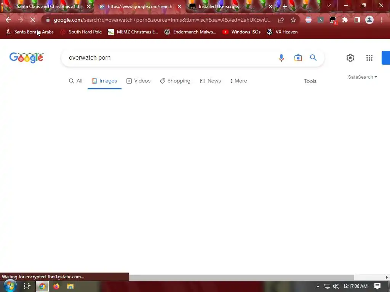Open the Google apps grid

[369, 58]
